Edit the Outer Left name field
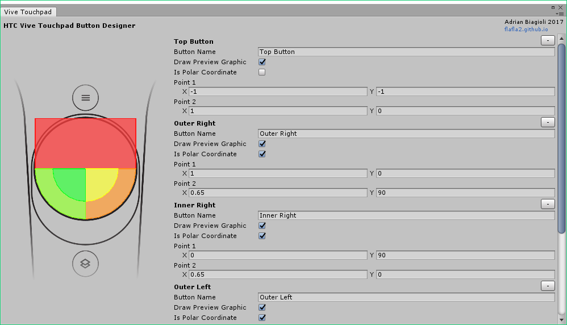567x325 pixels. [x=406, y=297]
